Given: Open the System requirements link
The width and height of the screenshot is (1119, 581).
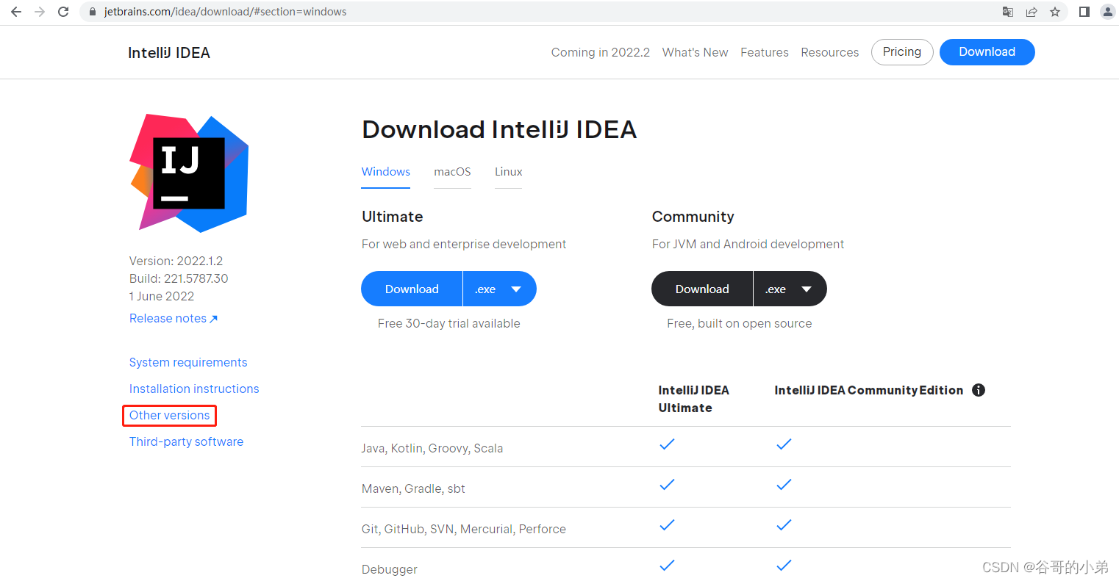Looking at the screenshot, I should [x=188, y=362].
